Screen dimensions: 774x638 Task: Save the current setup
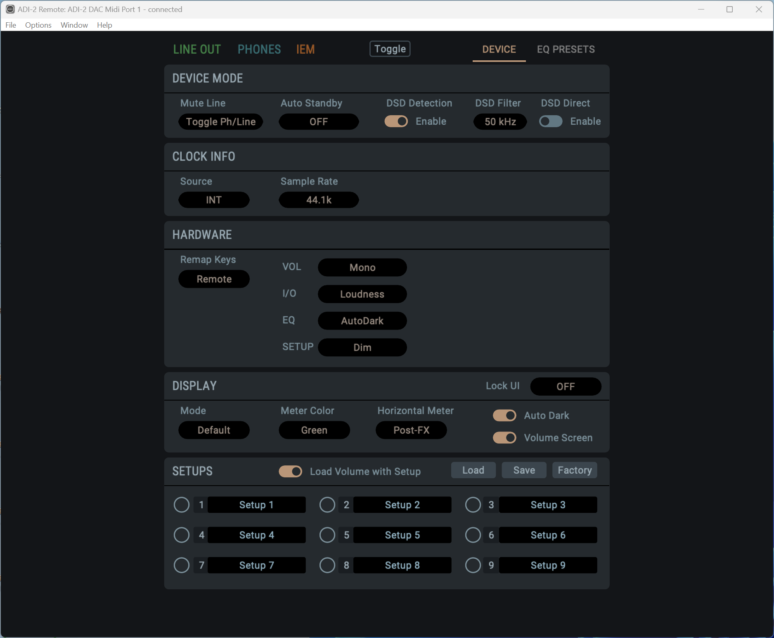[x=523, y=470]
